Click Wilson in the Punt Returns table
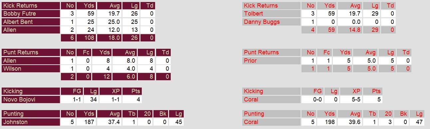The height and width of the screenshot is (129, 430). (x=12, y=69)
